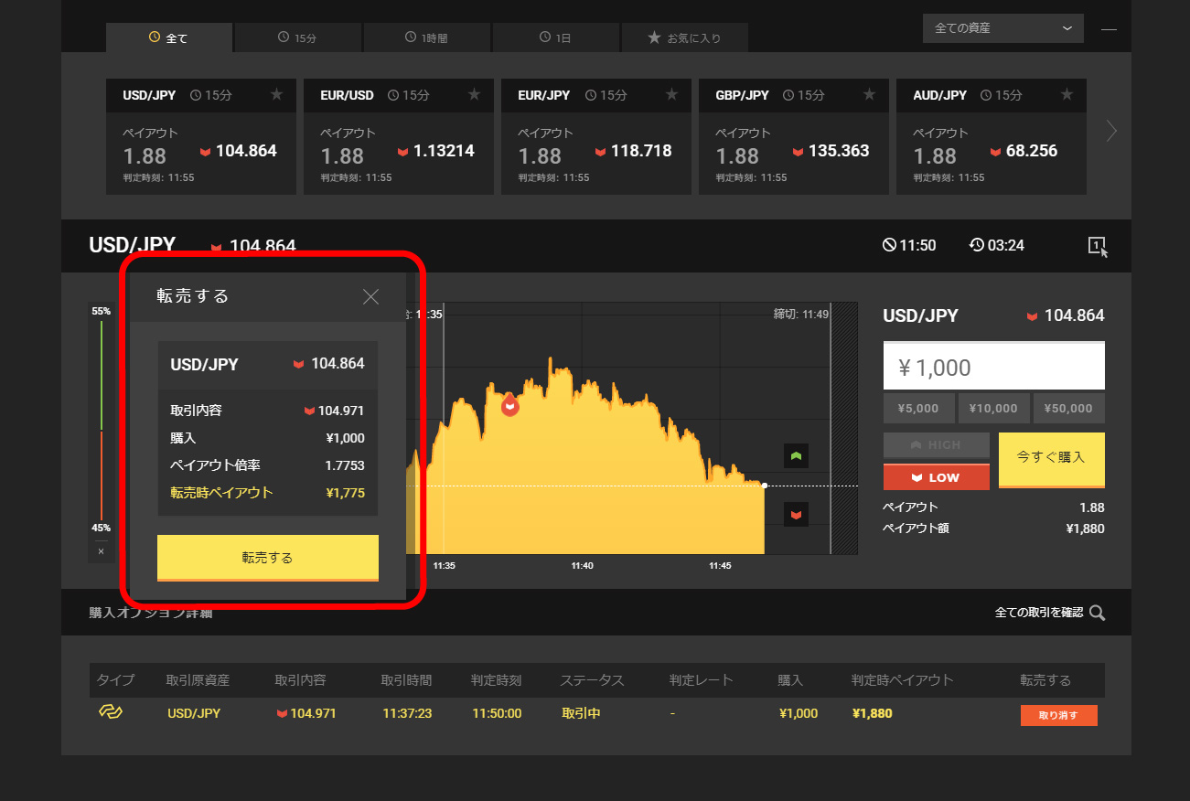1190x801 pixels.
Task: Click the 11:50 cutoff time in header
Action: [908, 245]
